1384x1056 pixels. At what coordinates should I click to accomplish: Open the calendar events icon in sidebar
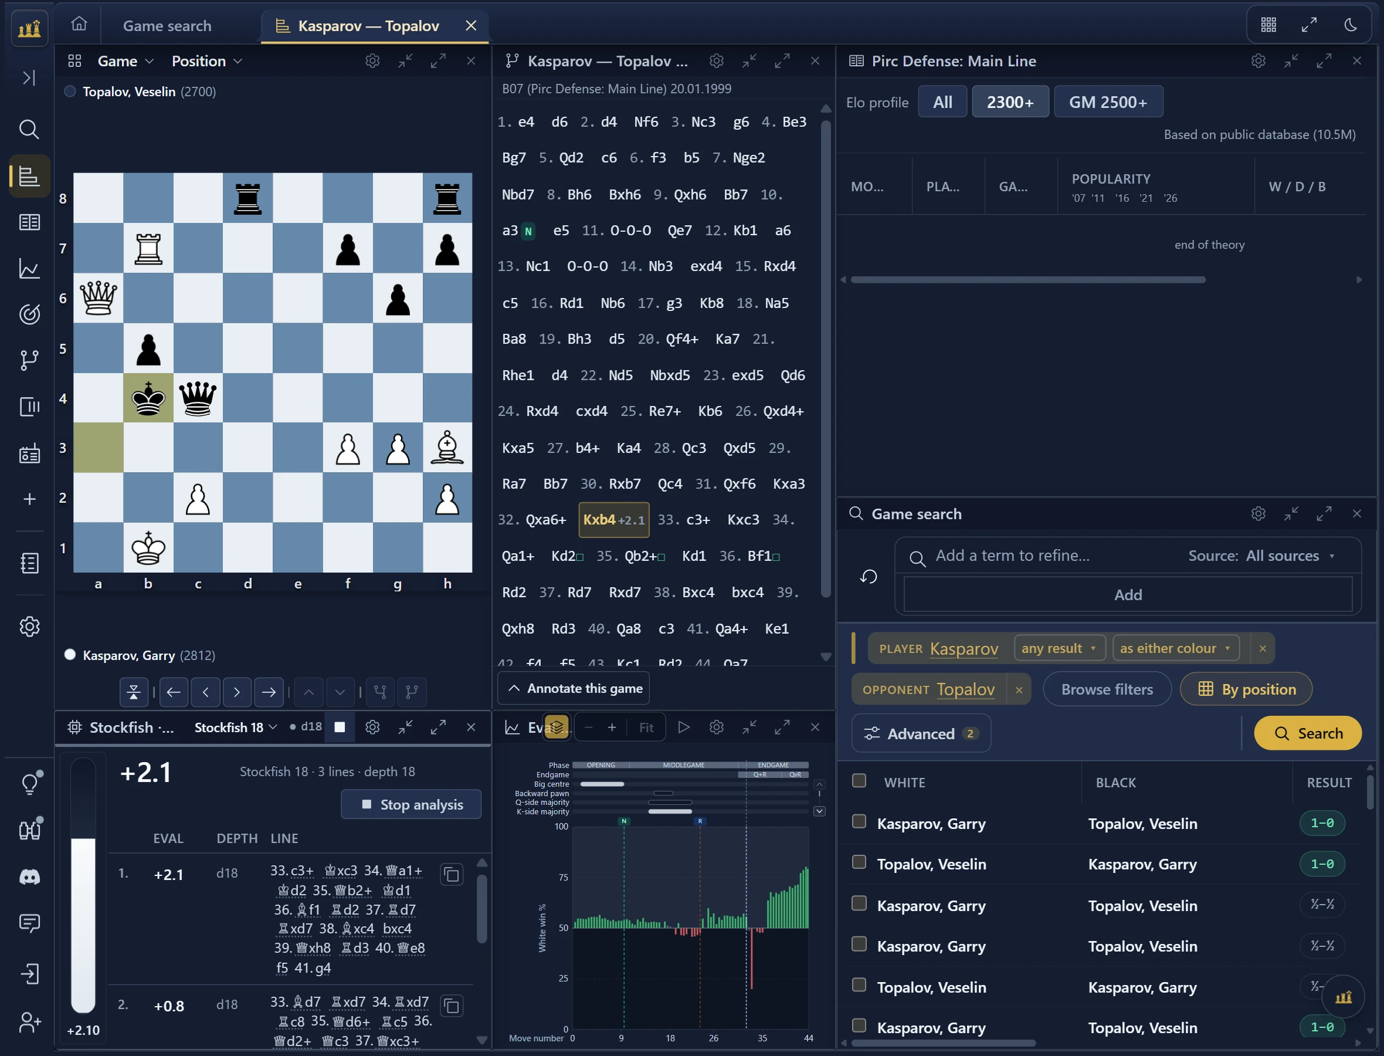[29, 454]
